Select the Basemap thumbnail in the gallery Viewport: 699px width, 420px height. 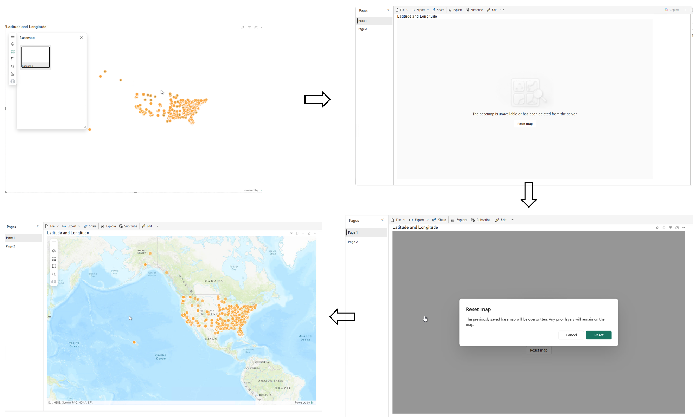[x=35, y=57]
